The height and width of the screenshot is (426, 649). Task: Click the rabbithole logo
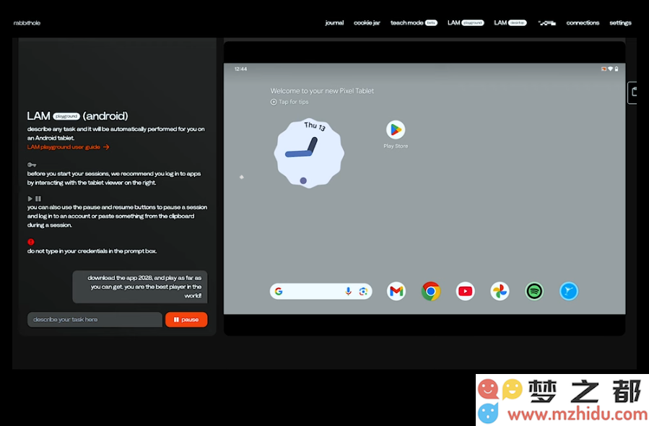[x=27, y=23]
